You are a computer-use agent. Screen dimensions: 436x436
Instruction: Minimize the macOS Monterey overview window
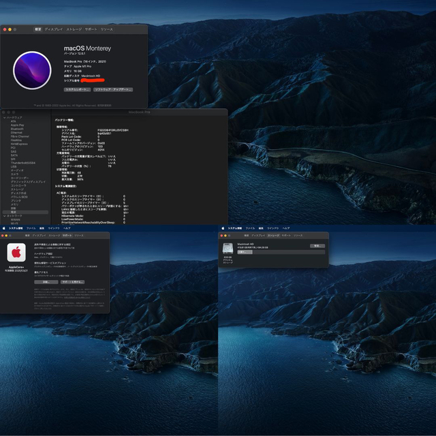tap(10, 29)
